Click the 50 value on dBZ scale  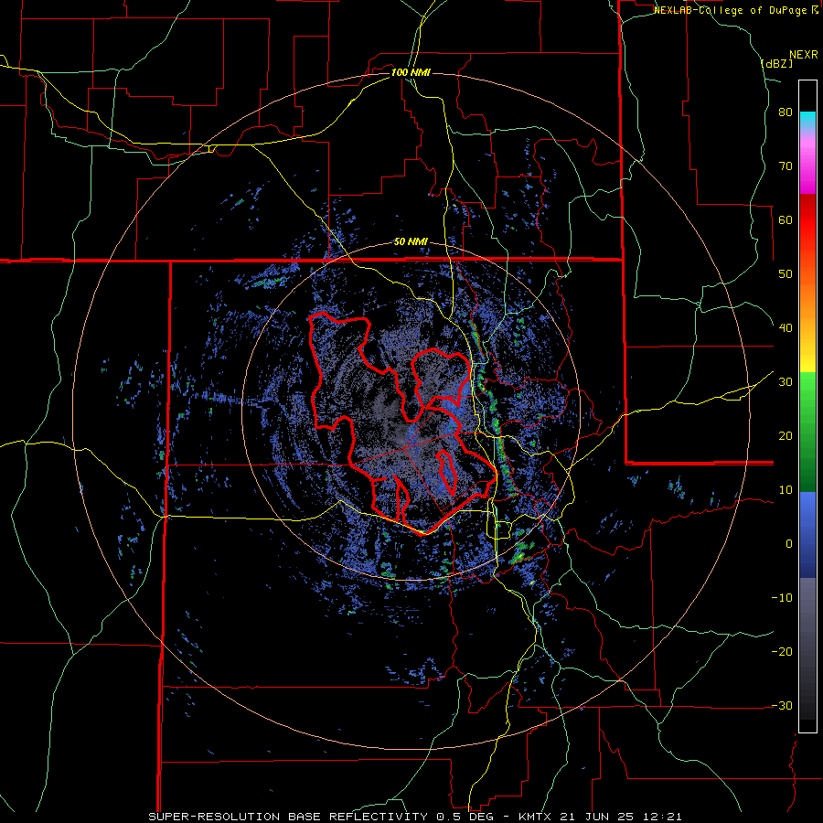[x=786, y=274]
